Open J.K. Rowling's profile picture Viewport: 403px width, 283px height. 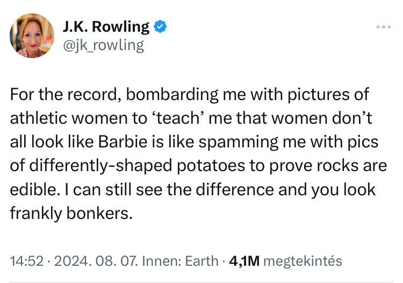click(32, 36)
